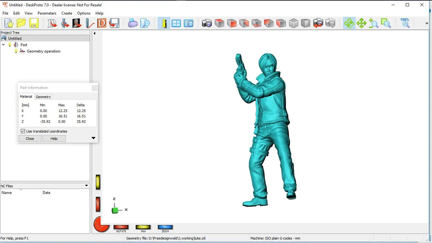Open the Edit menu
Screen dimensions: 432x243
[16, 13]
